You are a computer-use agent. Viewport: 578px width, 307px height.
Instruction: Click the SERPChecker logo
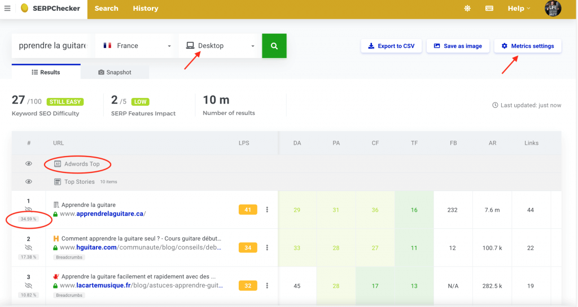[x=50, y=8]
